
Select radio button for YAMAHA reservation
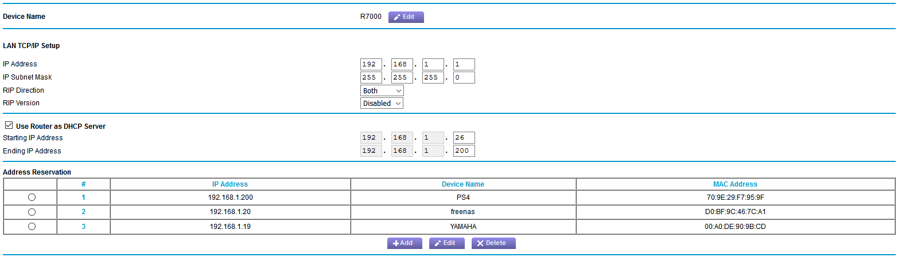(32, 227)
